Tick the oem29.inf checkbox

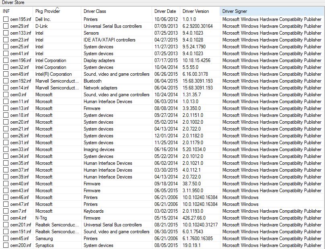click(6, 26)
